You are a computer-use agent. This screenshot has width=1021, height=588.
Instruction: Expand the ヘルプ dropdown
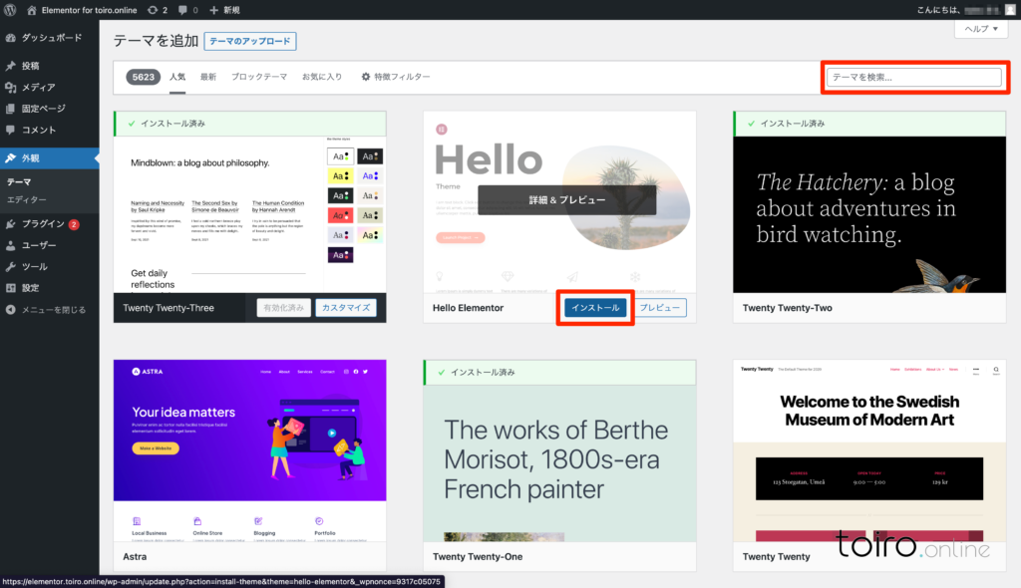tap(981, 30)
